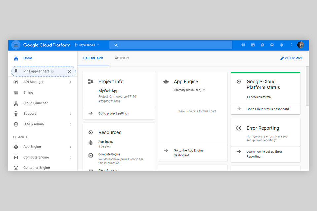
Task: Click the Project info card icon
Action: coord(91,81)
